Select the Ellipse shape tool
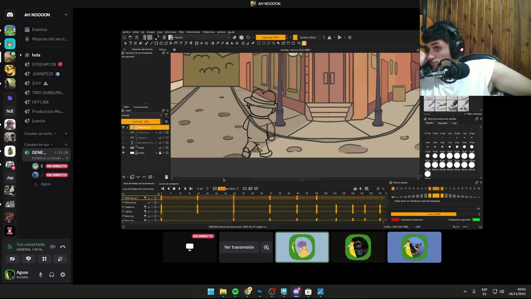 click(x=161, y=43)
